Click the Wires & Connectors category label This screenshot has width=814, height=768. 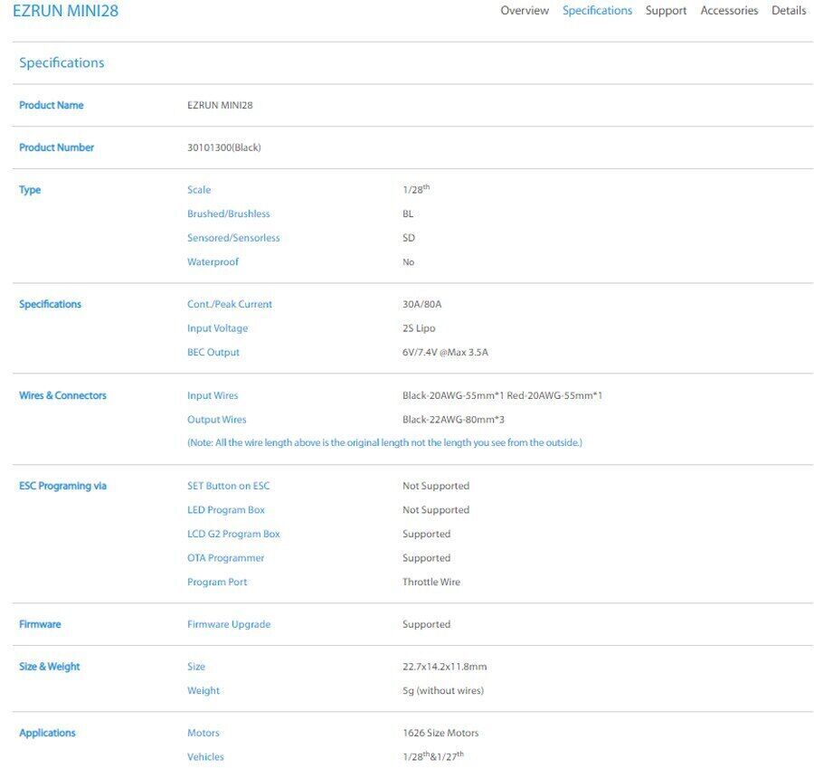pyautogui.click(x=62, y=396)
